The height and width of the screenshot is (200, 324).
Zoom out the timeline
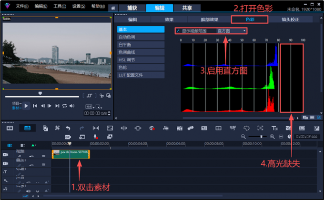[x=243, y=137]
